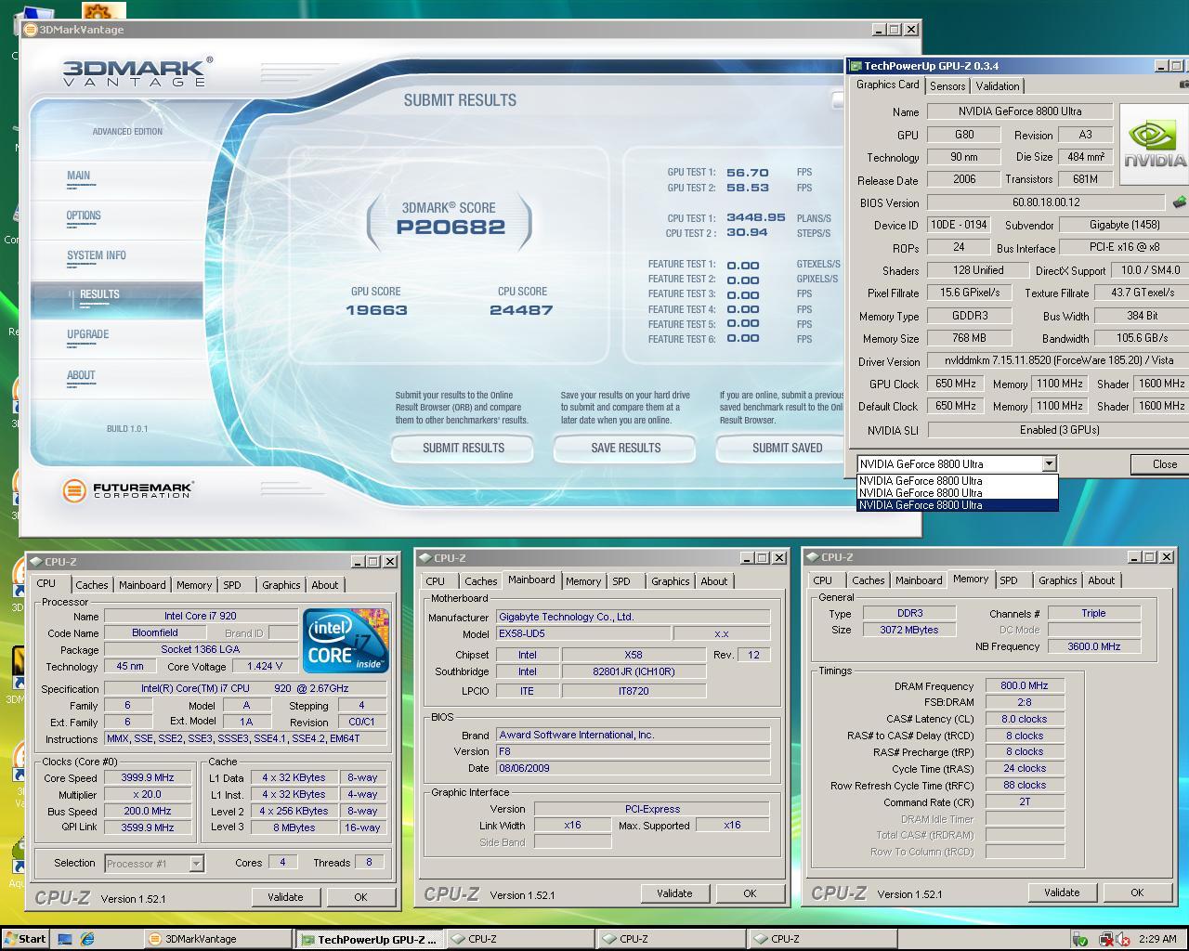1189x951 pixels.
Task: Open CPU tab in middle CPU-Z window
Action: (x=435, y=581)
